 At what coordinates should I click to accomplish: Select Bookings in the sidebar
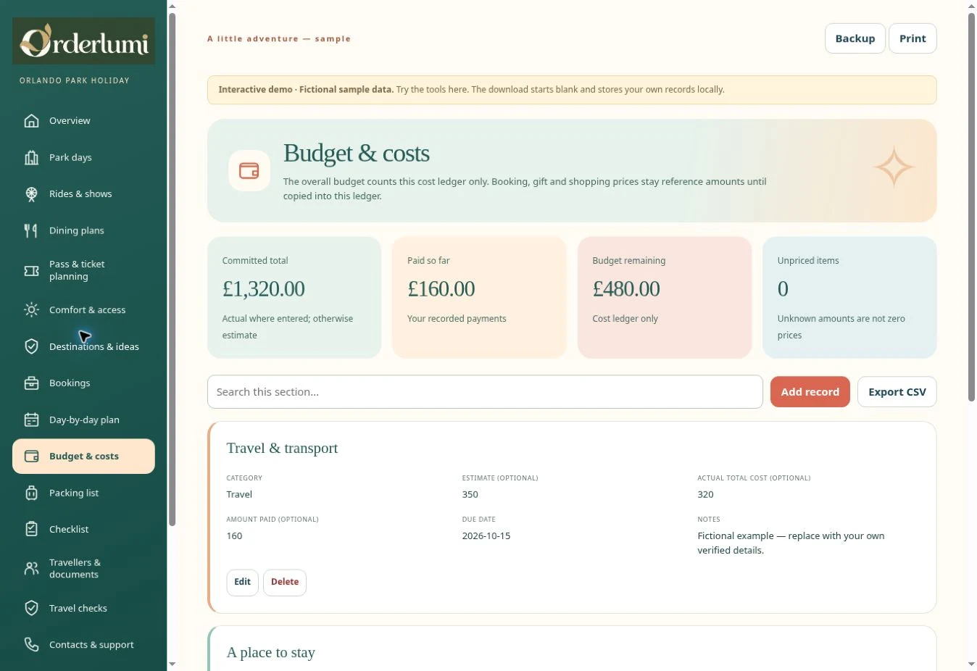point(83,383)
